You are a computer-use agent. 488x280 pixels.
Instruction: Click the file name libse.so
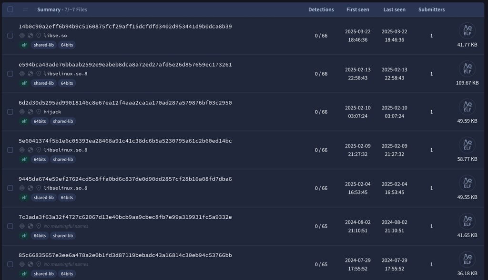coord(55,36)
